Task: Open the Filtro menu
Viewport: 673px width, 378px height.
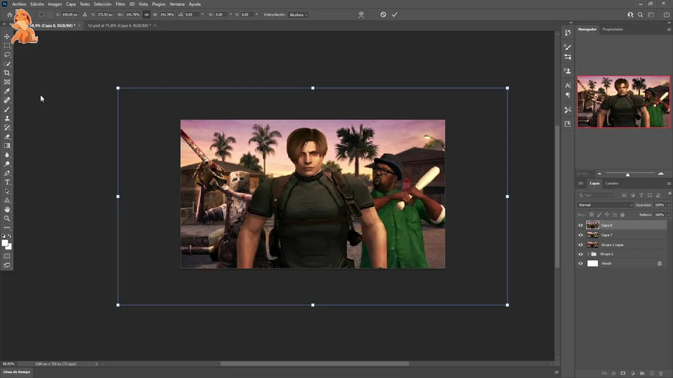Action: (120, 4)
